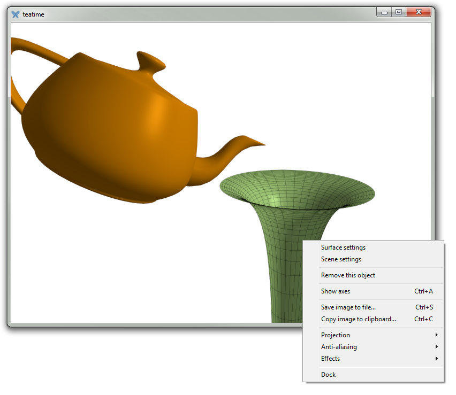Open Scene settings from the context menu
The image size is (456, 395).
tap(341, 259)
